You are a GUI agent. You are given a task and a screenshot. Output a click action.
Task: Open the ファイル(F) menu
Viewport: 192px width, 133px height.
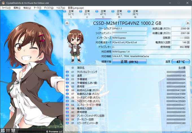point(6,8)
